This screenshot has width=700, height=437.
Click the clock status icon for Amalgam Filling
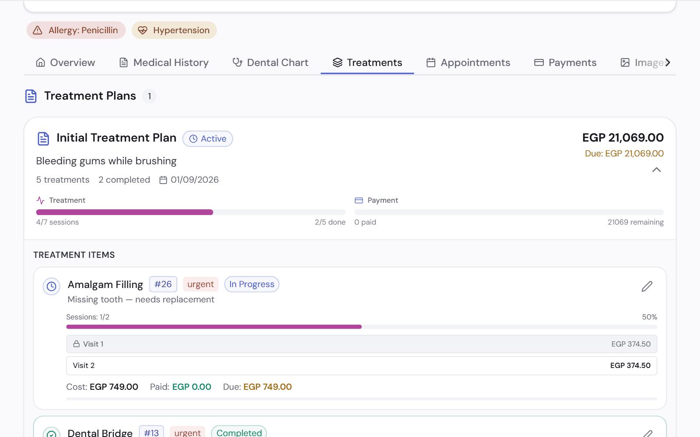(52, 286)
